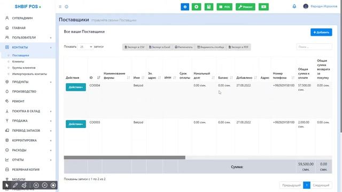
Task: Expand the Пользователи sidebar menu
Action: coord(28,37)
